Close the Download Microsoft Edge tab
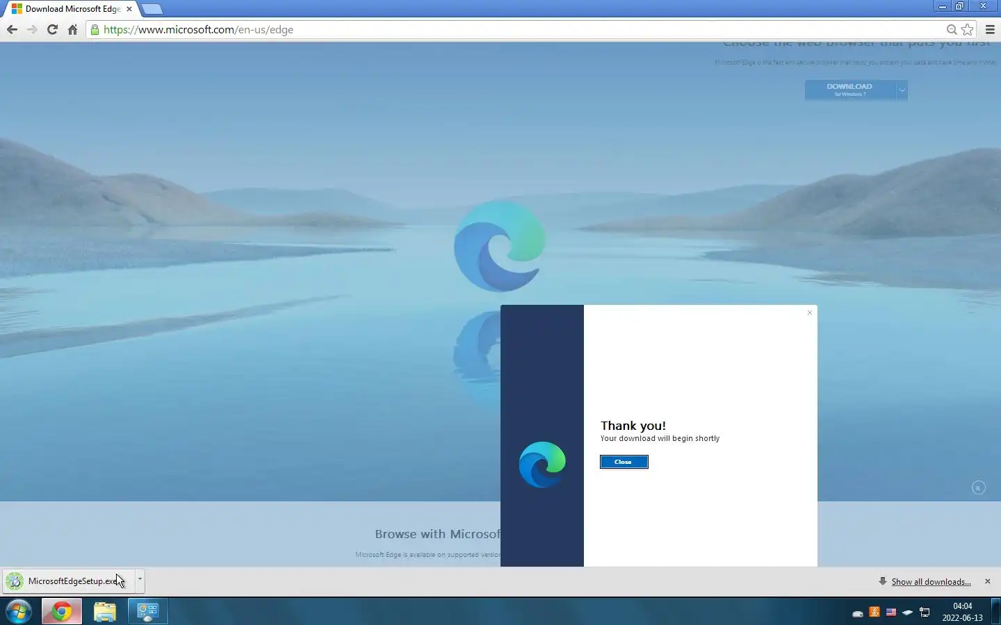 [x=129, y=9]
